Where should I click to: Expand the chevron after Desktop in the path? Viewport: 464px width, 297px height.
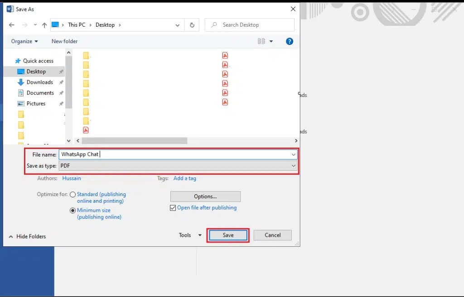(120, 25)
